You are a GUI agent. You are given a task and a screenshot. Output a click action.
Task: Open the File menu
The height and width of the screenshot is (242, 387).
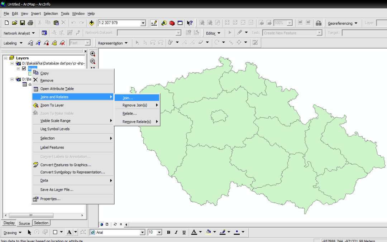pos(6,14)
